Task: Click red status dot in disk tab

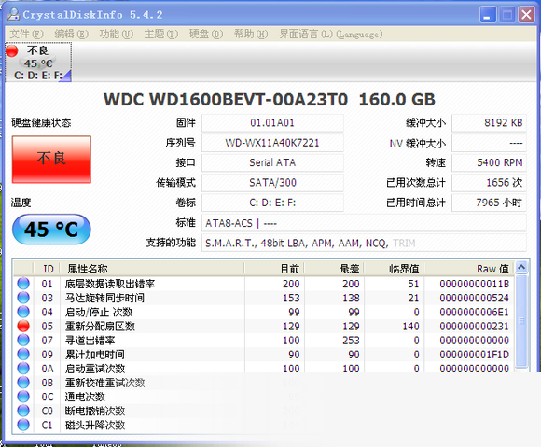Action: (x=12, y=51)
